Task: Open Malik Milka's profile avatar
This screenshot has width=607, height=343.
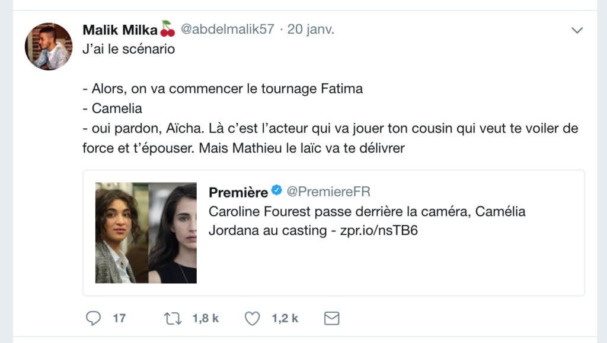Action: click(49, 47)
